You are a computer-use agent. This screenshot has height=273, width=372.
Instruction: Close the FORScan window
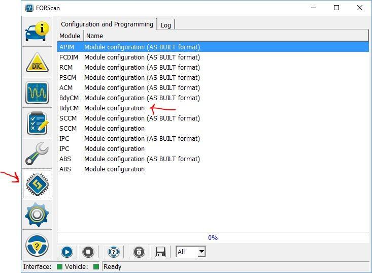click(360, 8)
